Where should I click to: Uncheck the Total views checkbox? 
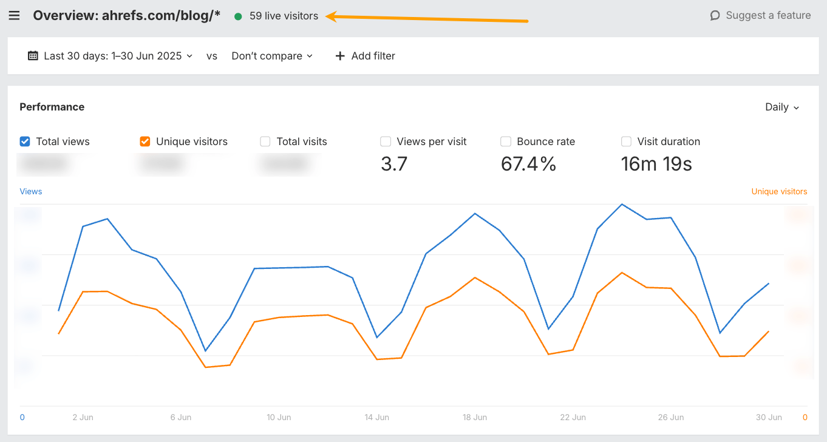25,141
